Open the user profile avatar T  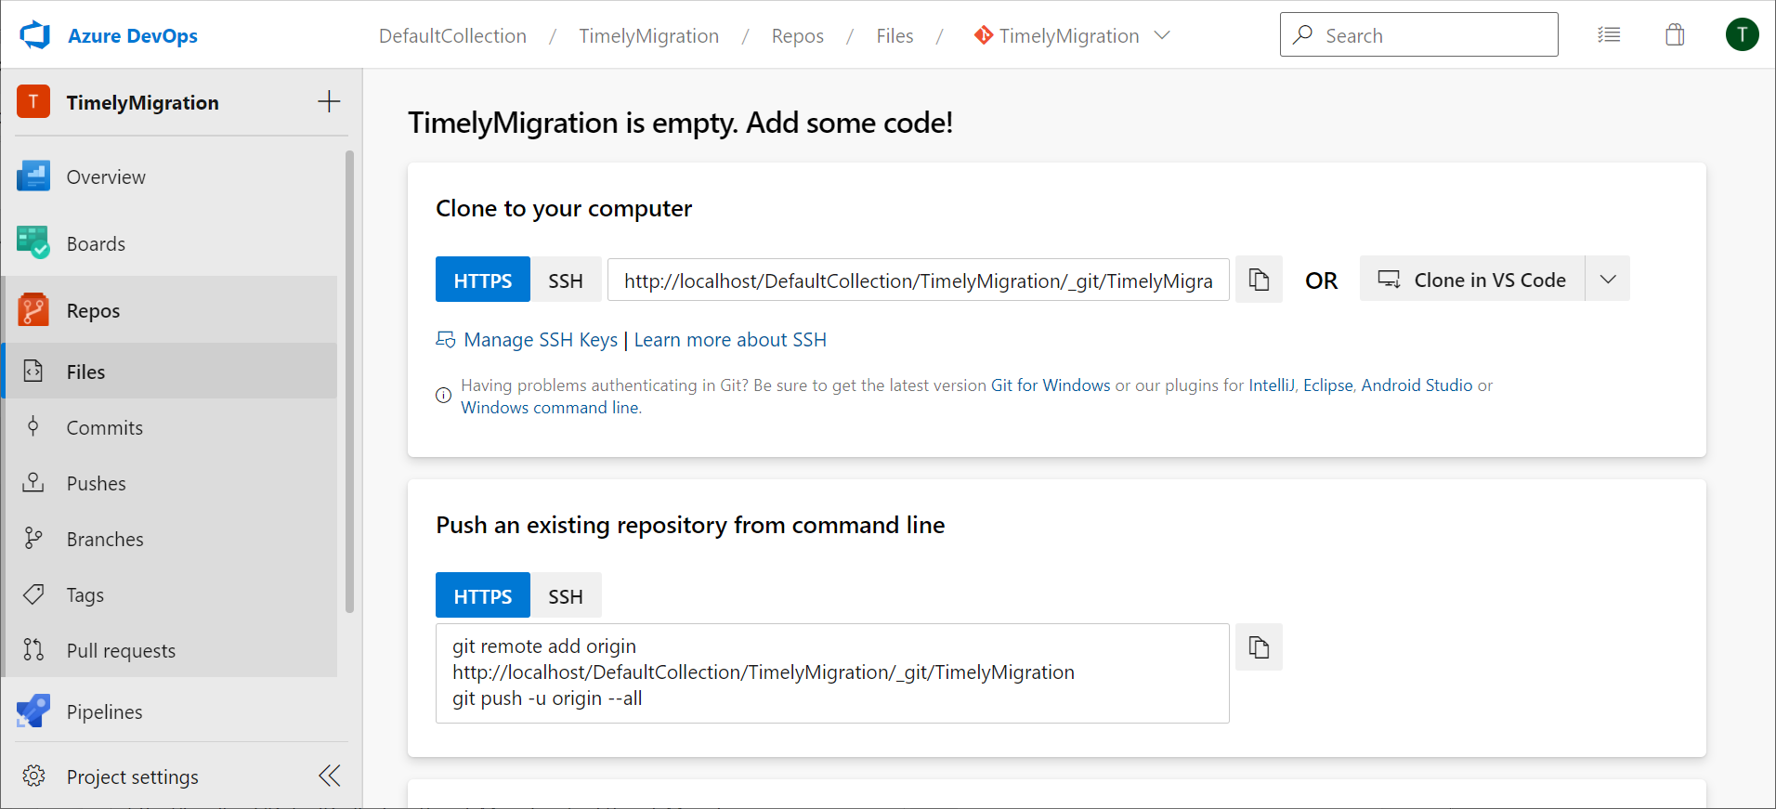click(x=1742, y=34)
